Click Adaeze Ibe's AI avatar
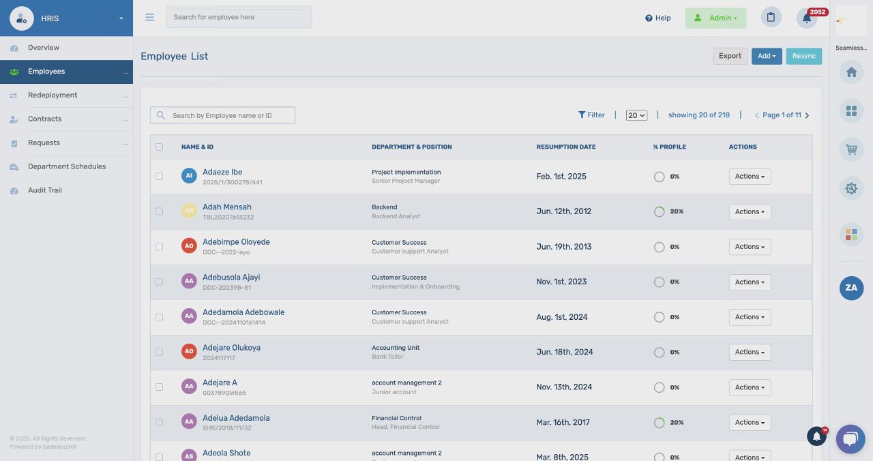 coord(189,176)
